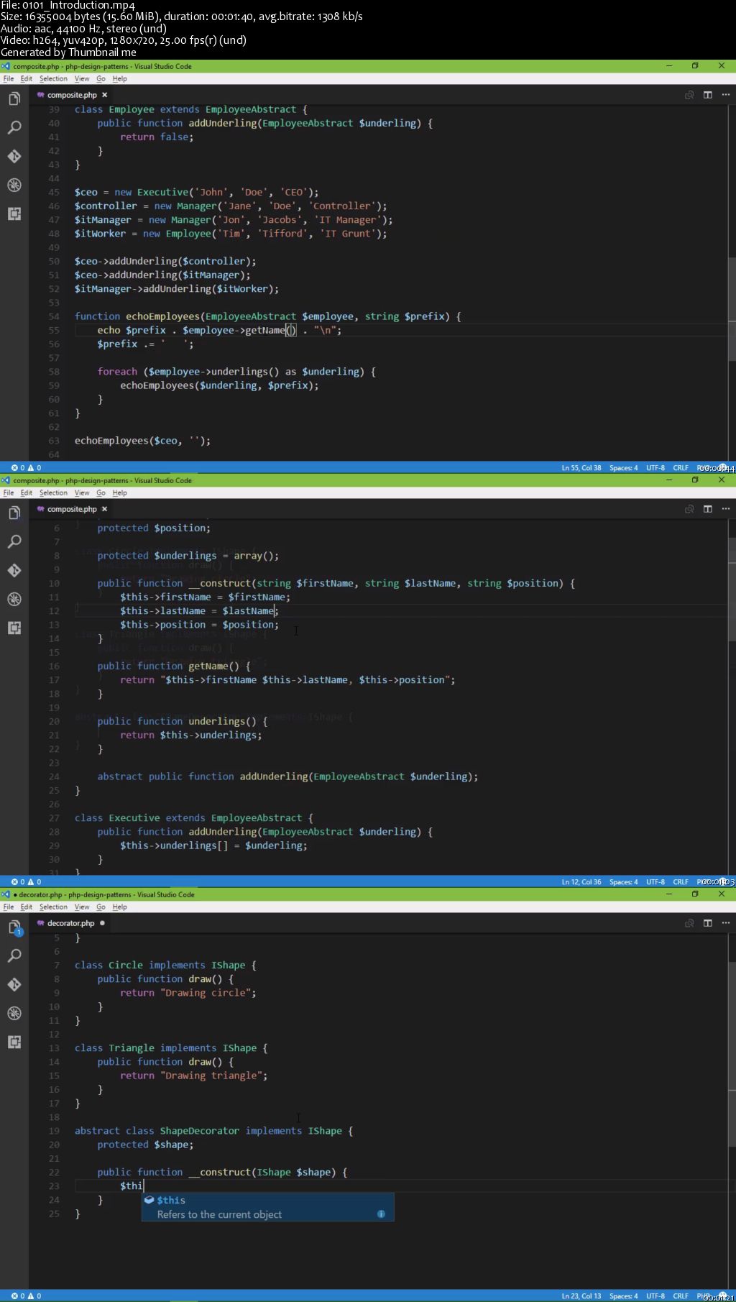Open Extensions view in the middle composite.php window
The width and height of the screenshot is (736, 1302).
(x=14, y=628)
